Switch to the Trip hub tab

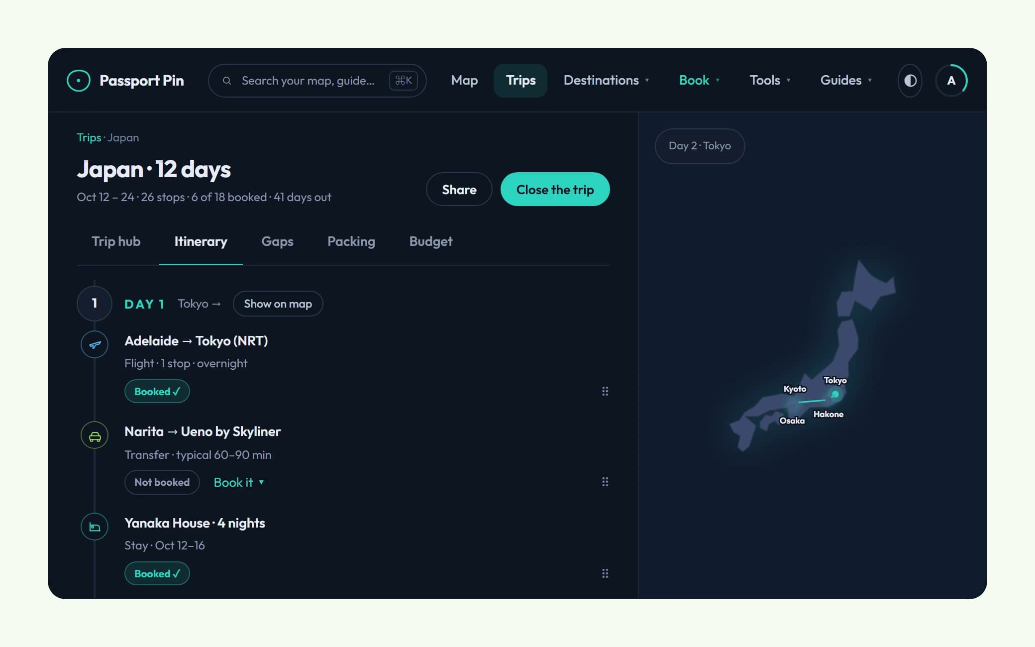116,241
